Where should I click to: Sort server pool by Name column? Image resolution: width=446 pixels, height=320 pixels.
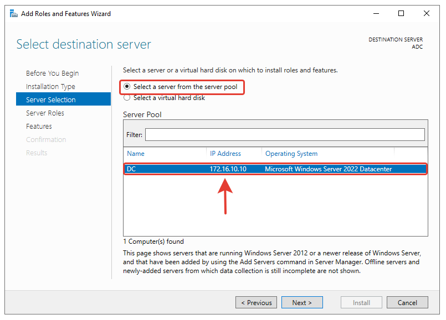point(136,154)
